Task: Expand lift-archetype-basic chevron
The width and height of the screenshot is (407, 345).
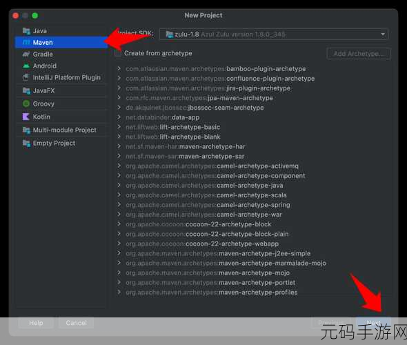Action: (x=119, y=127)
